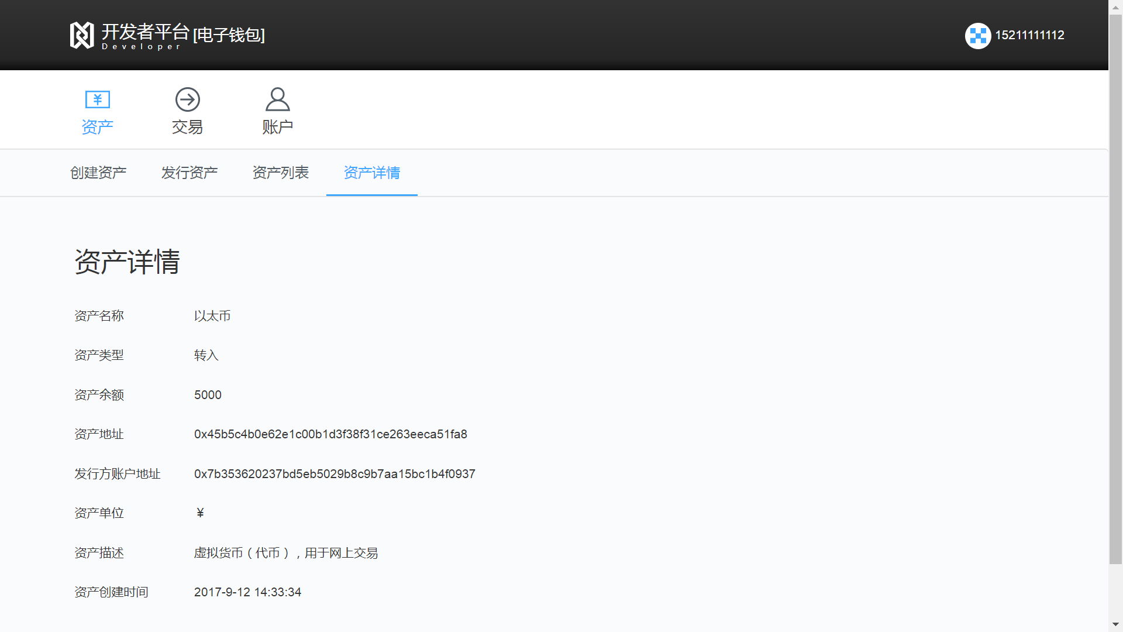Click the transaction arrow circle icon
1123x632 pixels.
point(187,99)
